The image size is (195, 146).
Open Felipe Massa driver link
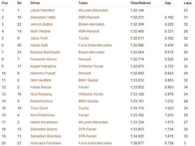(x=41, y=87)
